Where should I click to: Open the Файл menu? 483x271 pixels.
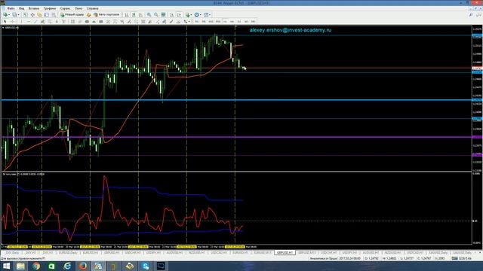point(11,8)
